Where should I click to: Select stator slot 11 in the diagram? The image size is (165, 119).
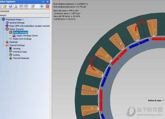click(95, 72)
